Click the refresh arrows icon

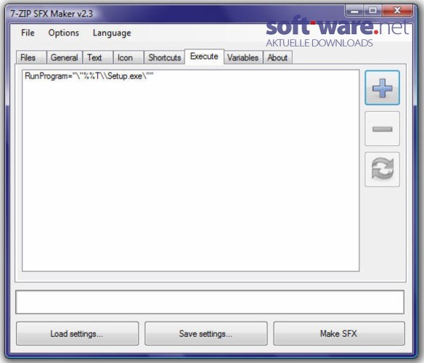click(382, 169)
